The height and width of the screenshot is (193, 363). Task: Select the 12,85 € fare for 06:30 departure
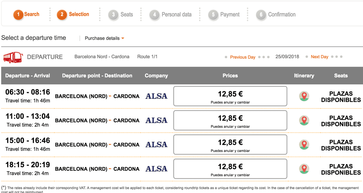click(x=230, y=96)
